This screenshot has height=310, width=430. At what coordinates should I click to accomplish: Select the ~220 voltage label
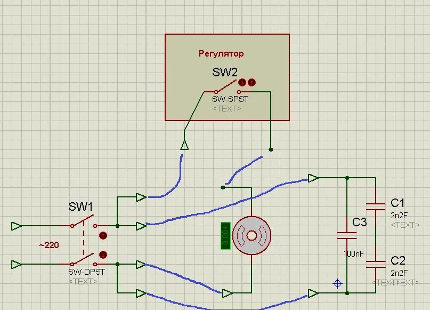49,245
